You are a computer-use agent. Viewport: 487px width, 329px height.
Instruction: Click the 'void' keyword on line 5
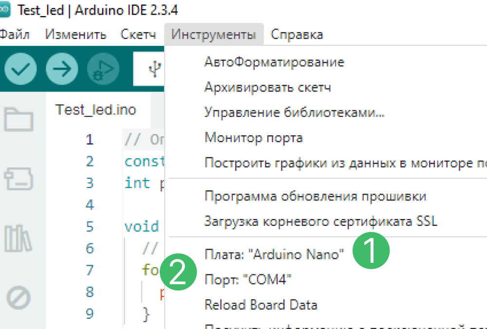(x=142, y=226)
